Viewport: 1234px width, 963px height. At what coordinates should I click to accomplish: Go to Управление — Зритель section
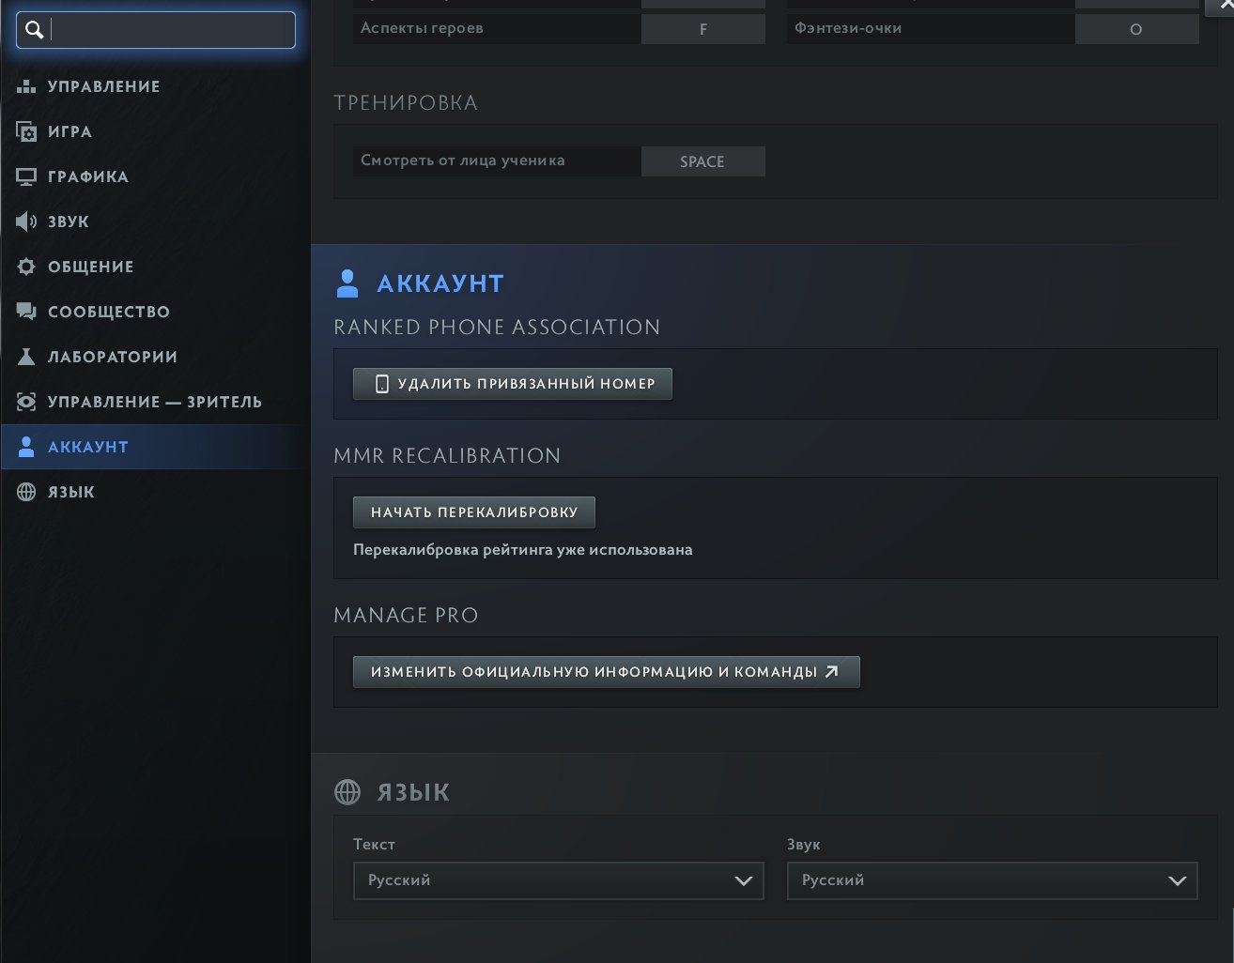[154, 402]
